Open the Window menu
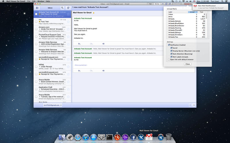This screenshot has height=143, width=230. (41, 1)
